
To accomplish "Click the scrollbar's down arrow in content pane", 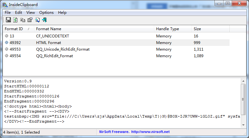I will click(243, 125).
